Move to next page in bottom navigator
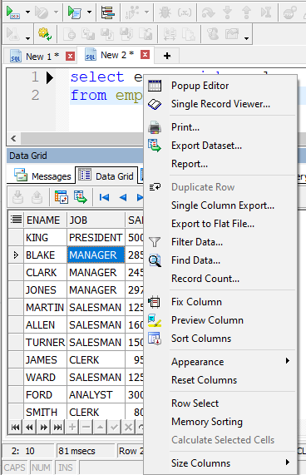Screen dimensions: 306x475 tap(43, 427)
